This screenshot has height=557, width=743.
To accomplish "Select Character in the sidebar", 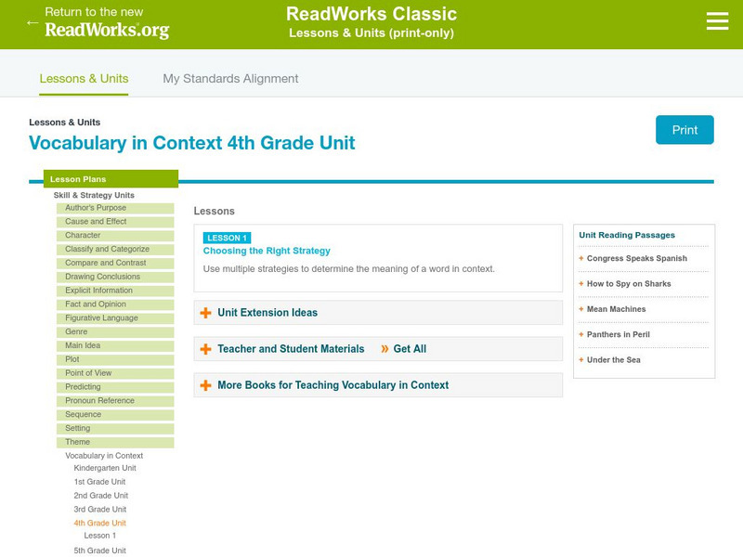I will [115, 236].
